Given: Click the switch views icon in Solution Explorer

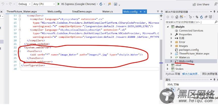Looking at the screenshot, I should click(x=181, y=17).
